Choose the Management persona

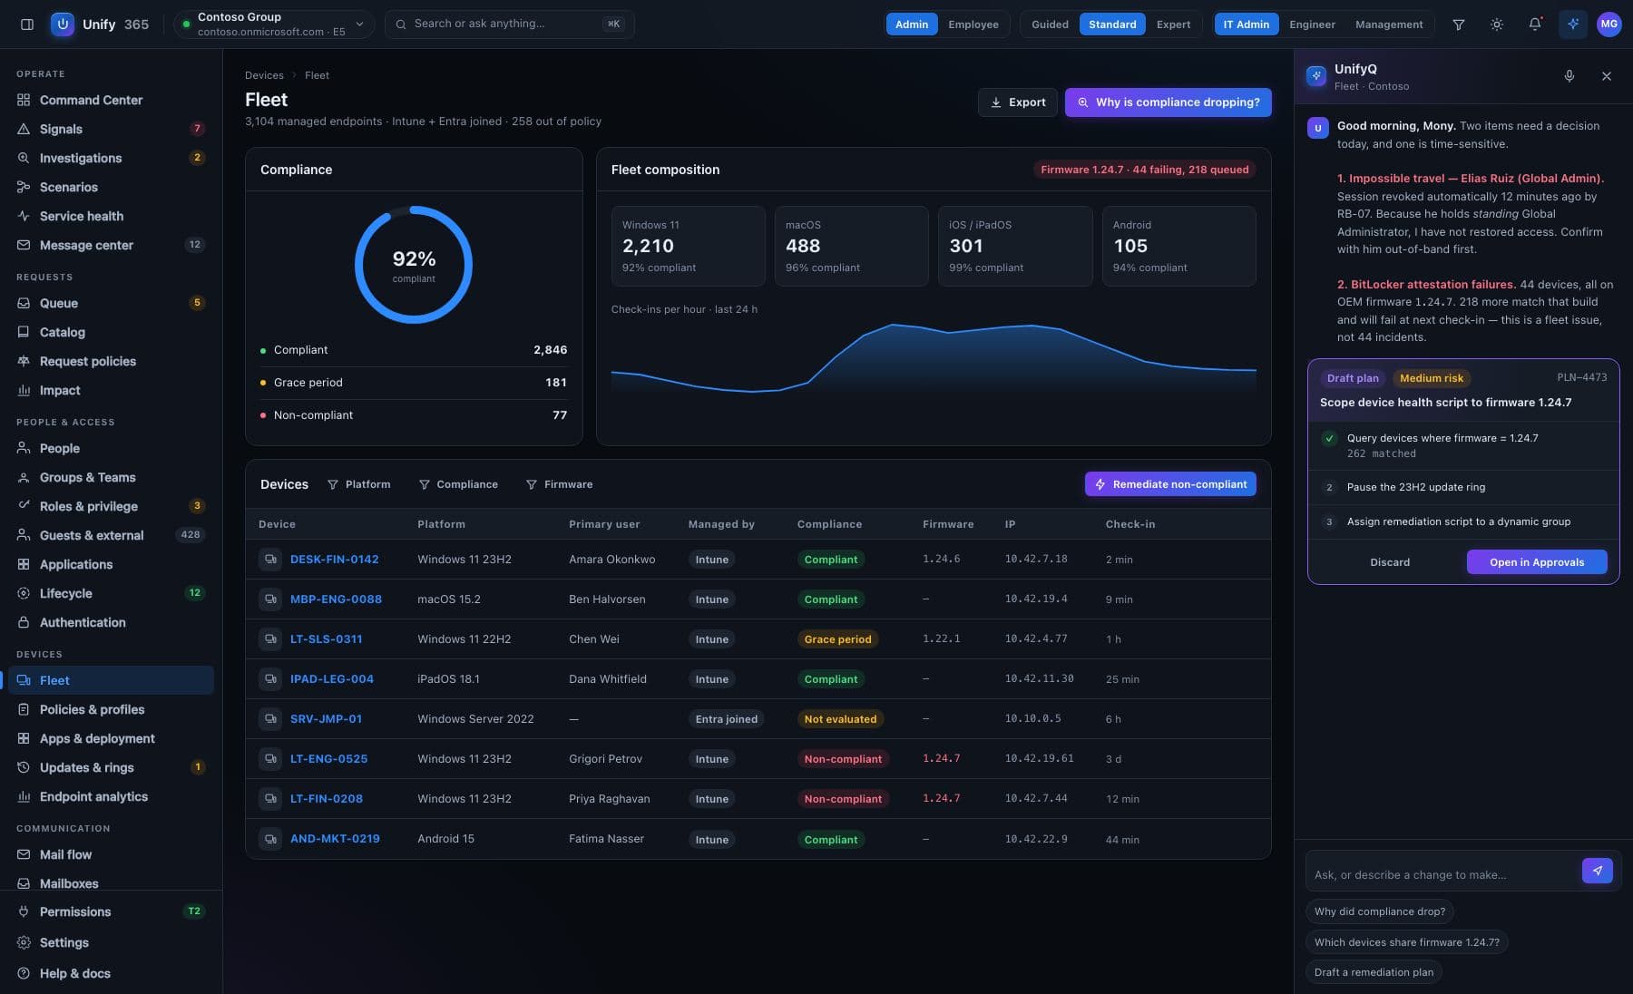pyautogui.click(x=1389, y=24)
